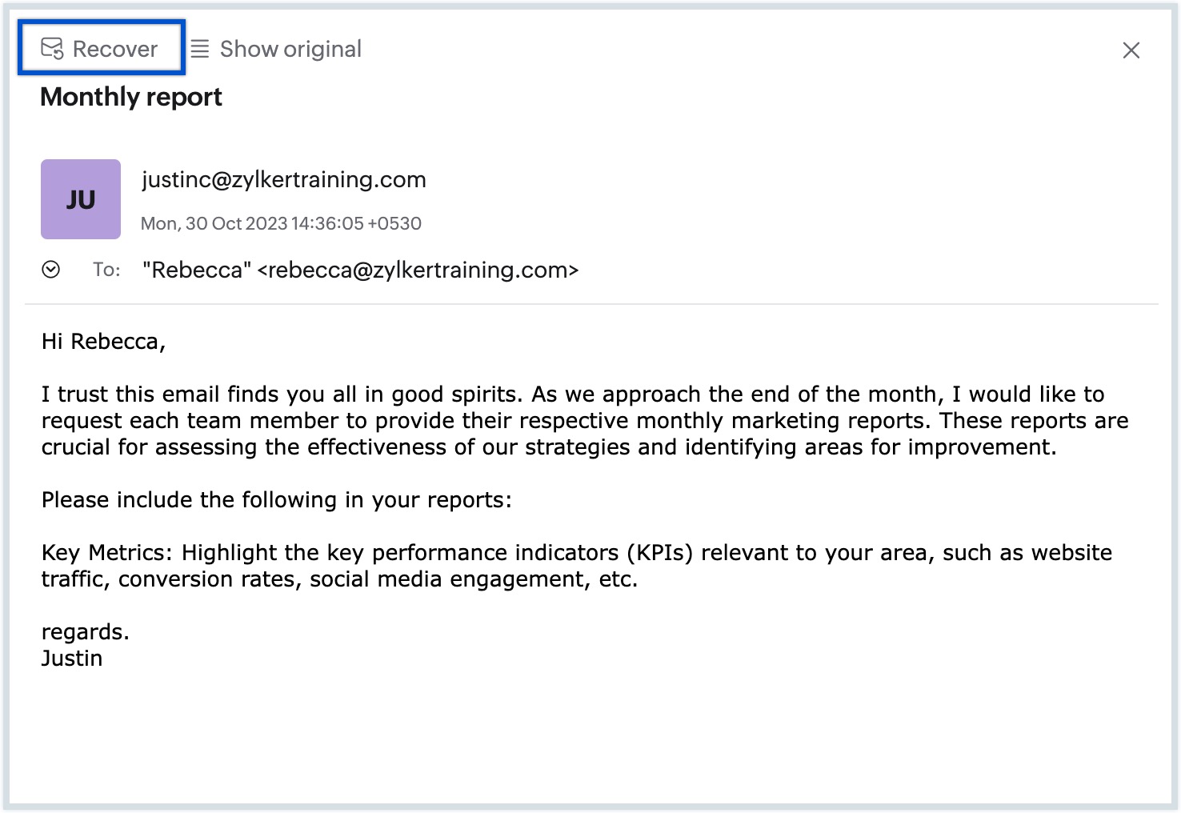Click the recipient rebecca@zylkertraining.com address
1181x813 pixels.
pos(418,270)
